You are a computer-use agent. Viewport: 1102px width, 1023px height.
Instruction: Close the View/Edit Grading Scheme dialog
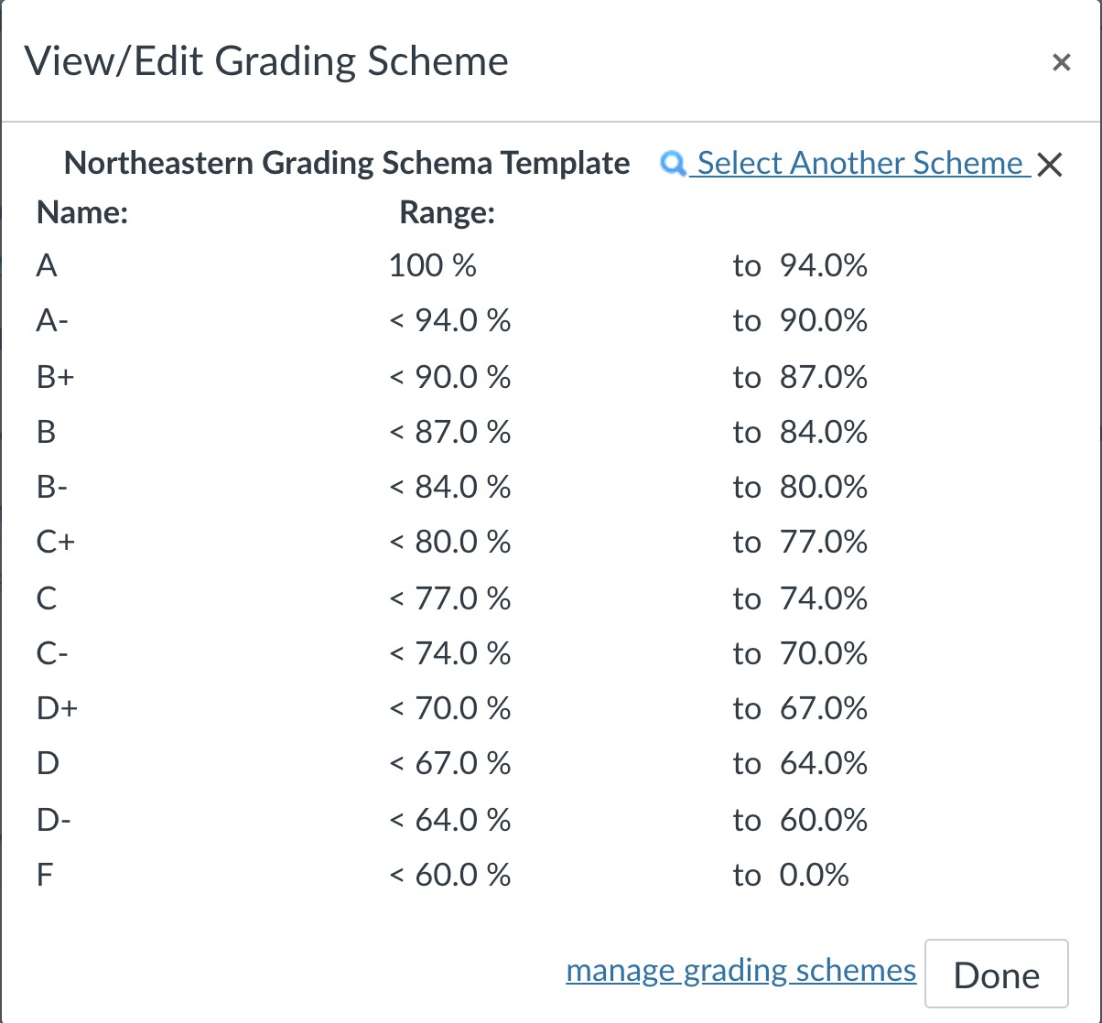pyautogui.click(x=1061, y=63)
